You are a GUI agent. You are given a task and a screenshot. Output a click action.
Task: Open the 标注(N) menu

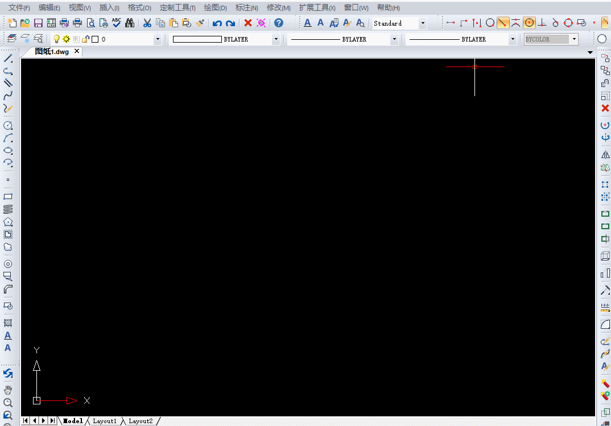(247, 8)
